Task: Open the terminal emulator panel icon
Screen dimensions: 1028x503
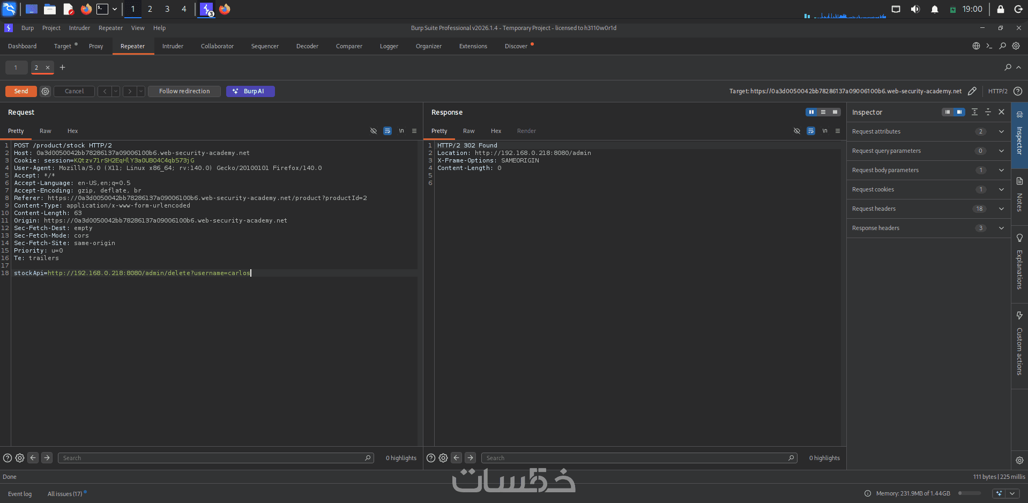Action: coord(102,9)
